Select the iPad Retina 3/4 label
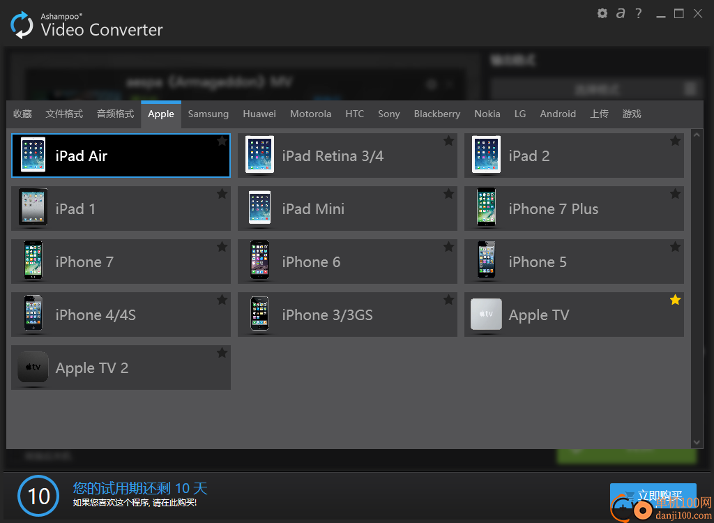Viewport: 714px width, 523px height. coord(333,156)
